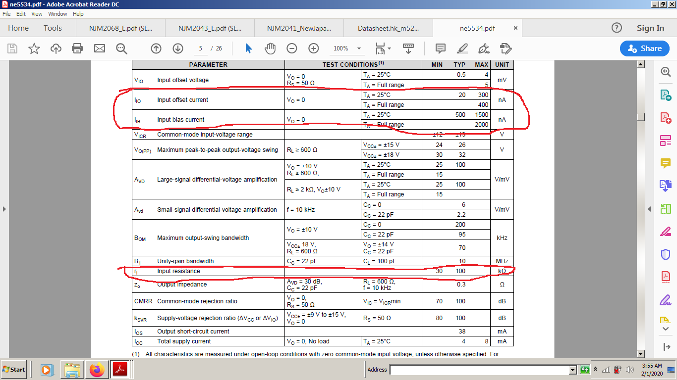677x380 pixels.
Task: Toggle scrolling mode toolbar icon
Action: click(x=408, y=48)
